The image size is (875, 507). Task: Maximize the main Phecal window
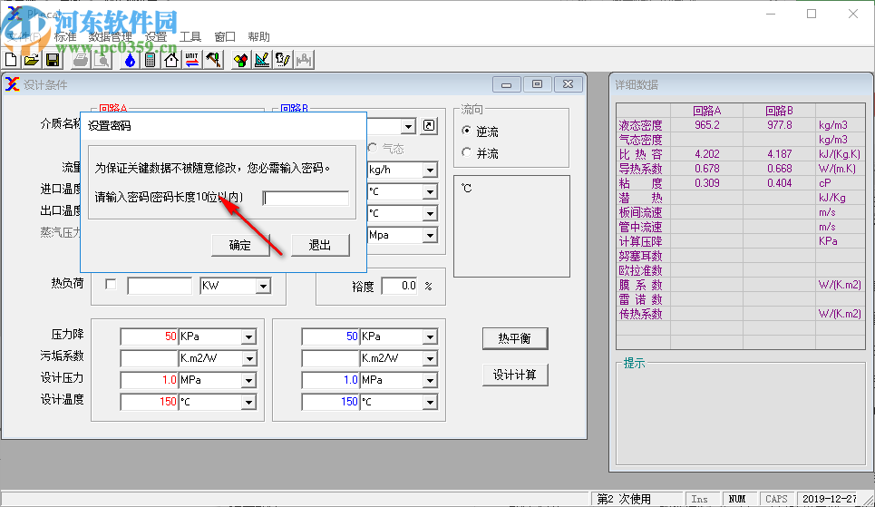click(x=812, y=14)
